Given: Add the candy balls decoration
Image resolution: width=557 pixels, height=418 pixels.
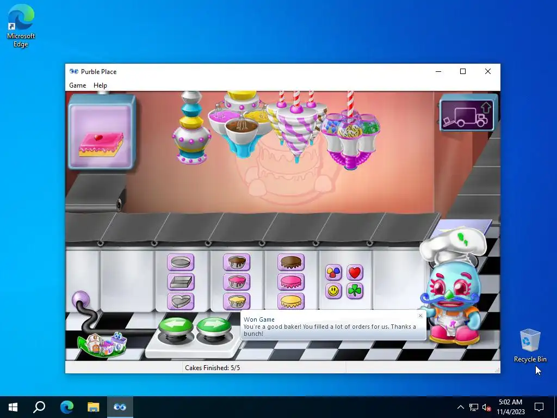Looking at the screenshot, I should [333, 273].
